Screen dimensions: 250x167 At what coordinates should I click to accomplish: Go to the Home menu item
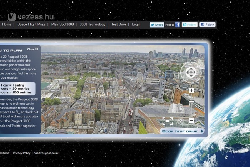point(7,25)
